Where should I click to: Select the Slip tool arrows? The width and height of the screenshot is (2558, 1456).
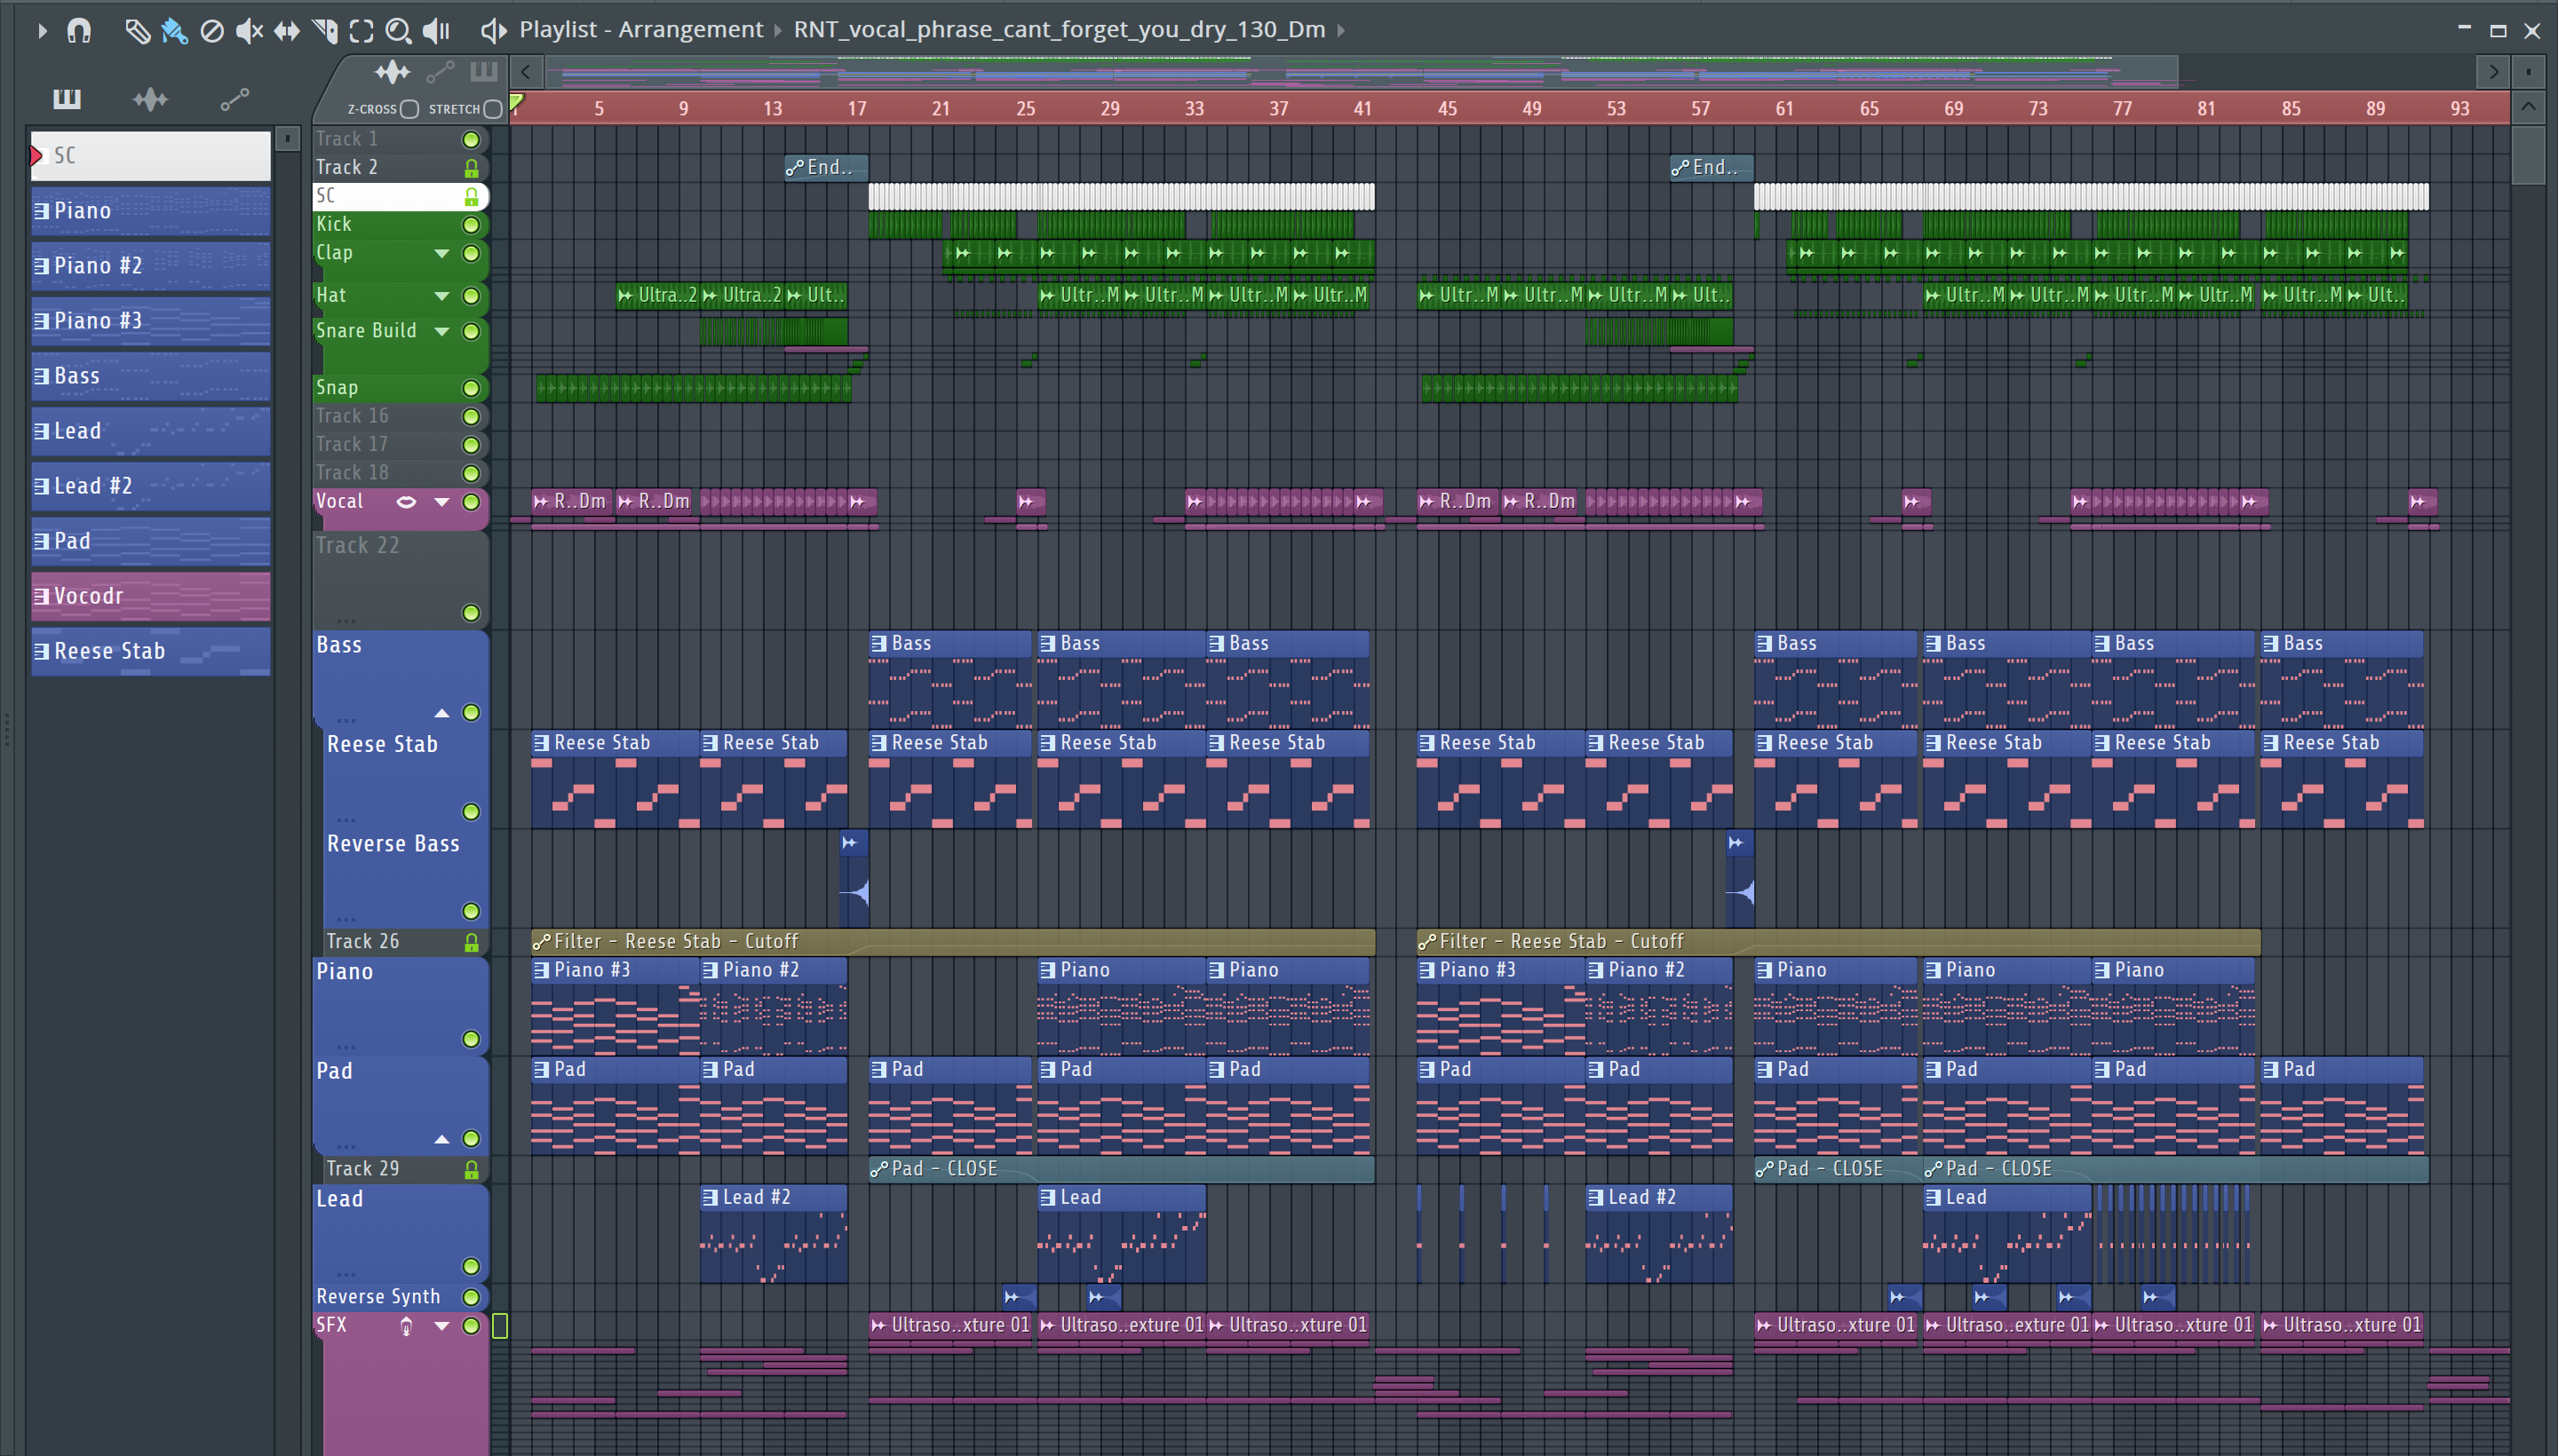pos(286,31)
